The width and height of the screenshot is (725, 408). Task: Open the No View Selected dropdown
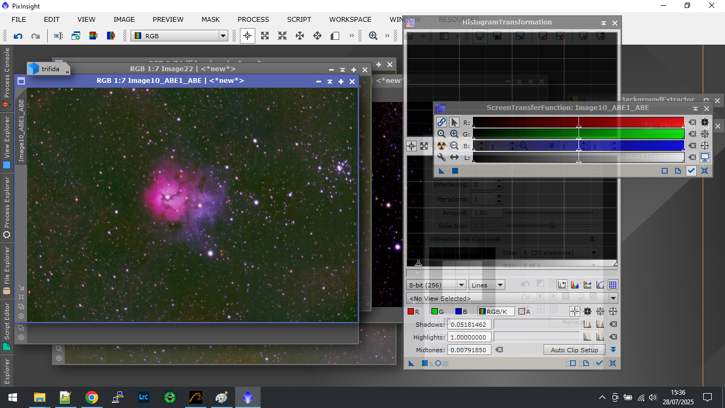pyautogui.click(x=512, y=299)
